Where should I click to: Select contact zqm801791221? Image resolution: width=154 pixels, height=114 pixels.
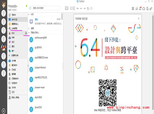click(45, 79)
